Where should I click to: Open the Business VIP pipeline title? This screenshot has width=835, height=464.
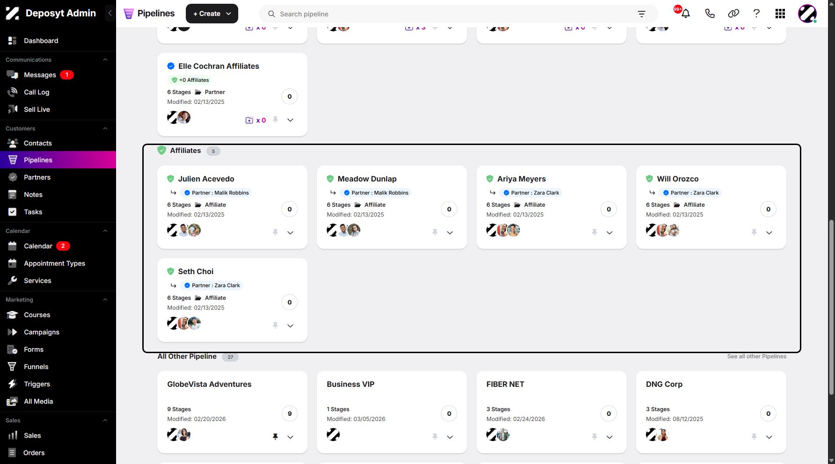pyautogui.click(x=351, y=384)
